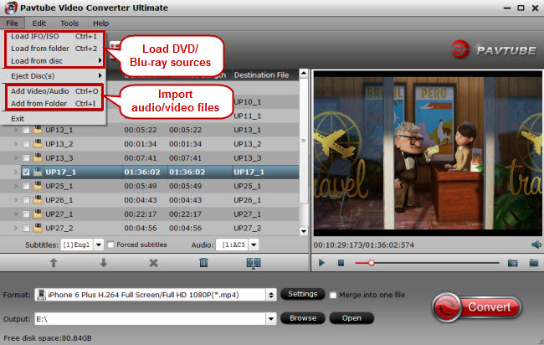Check the UP25_1 title checkbox
The width and height of the screenshot is (544, 345).
26,186
